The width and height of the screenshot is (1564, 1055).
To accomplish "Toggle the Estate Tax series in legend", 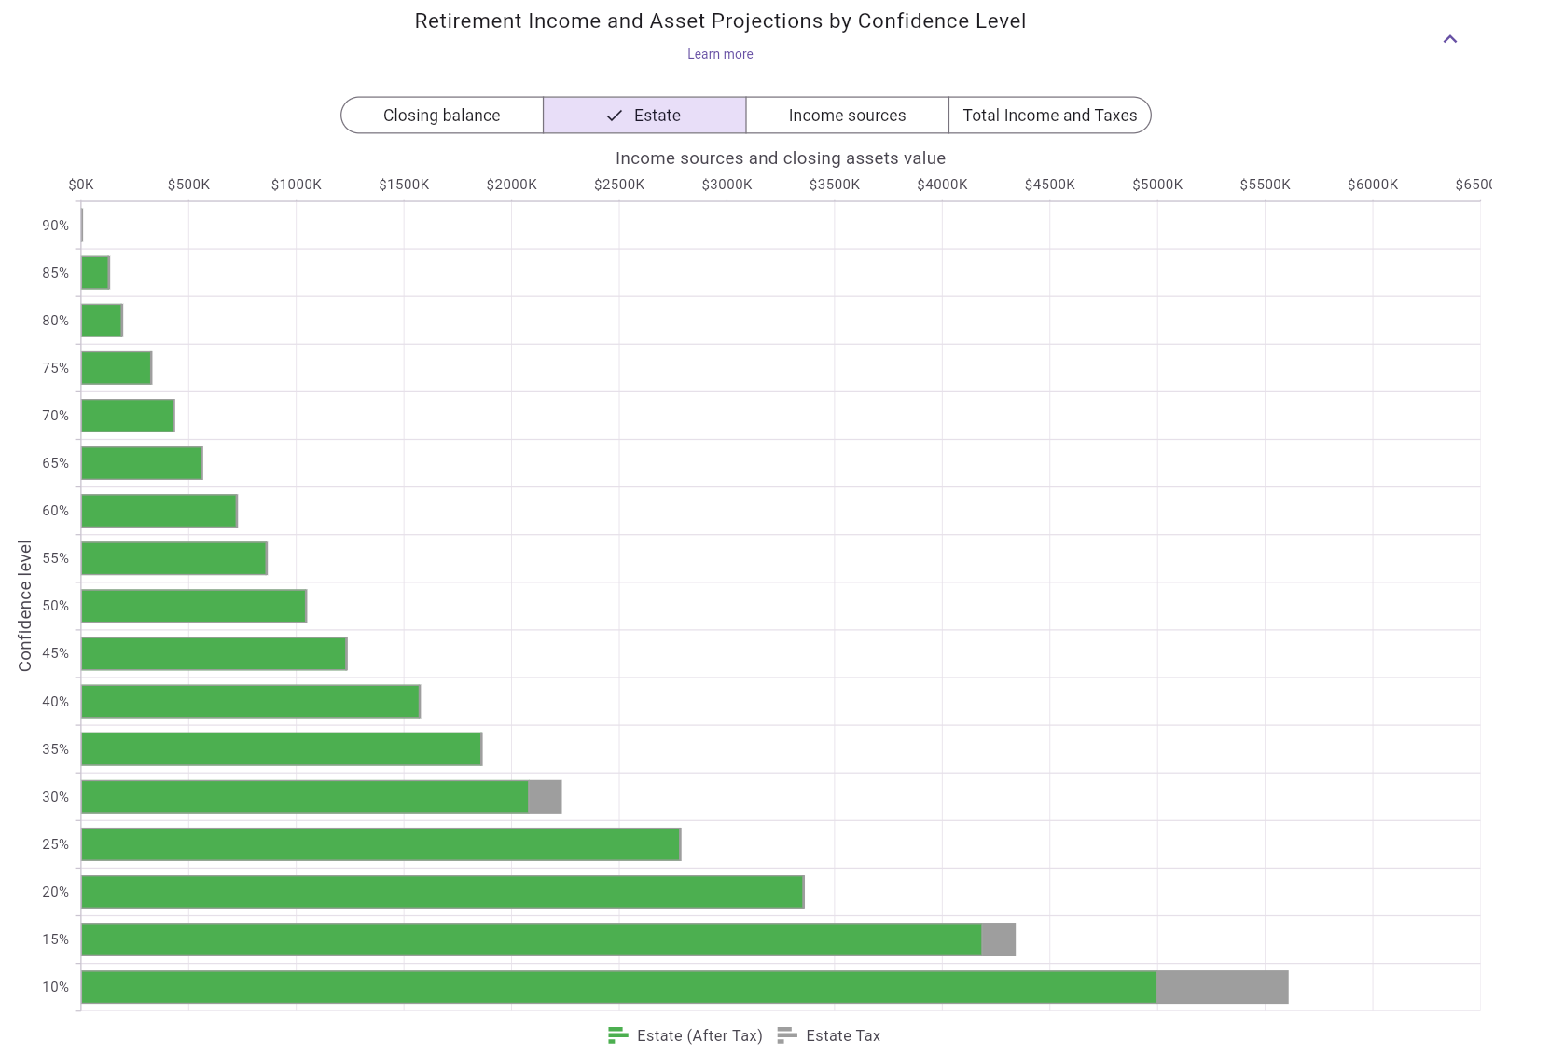I will point(842,1034).
